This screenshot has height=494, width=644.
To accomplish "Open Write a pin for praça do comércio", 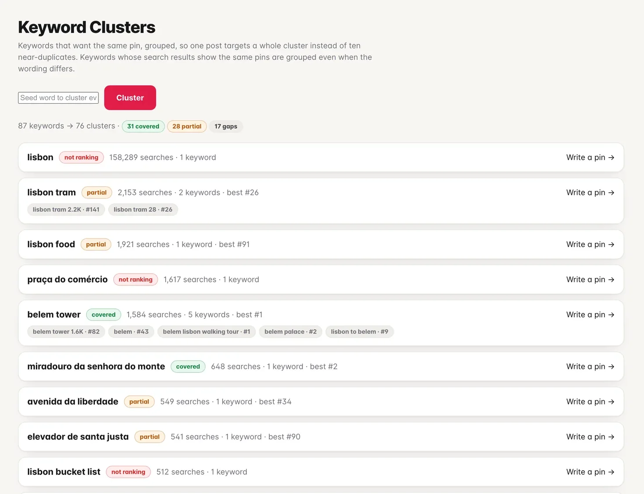I will pyautogui.click(x=590, y=279).
